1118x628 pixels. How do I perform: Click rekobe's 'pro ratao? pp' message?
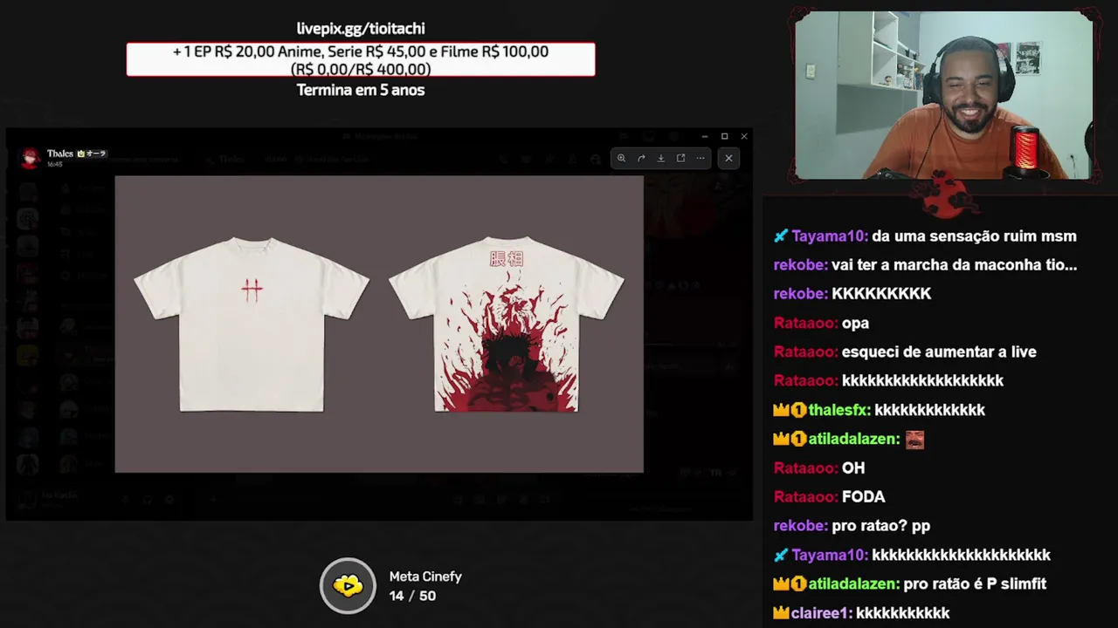(x=852, y=526)
